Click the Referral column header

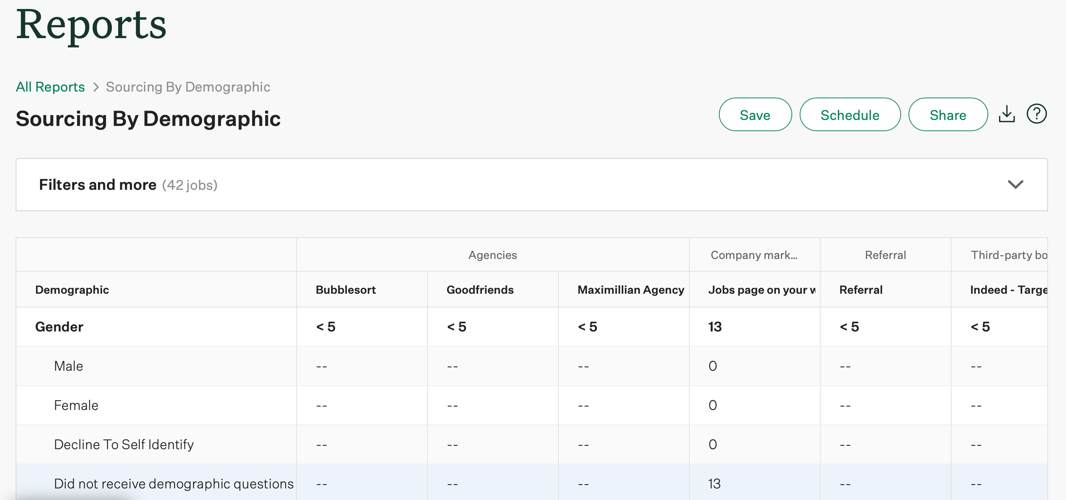[861, 290]
